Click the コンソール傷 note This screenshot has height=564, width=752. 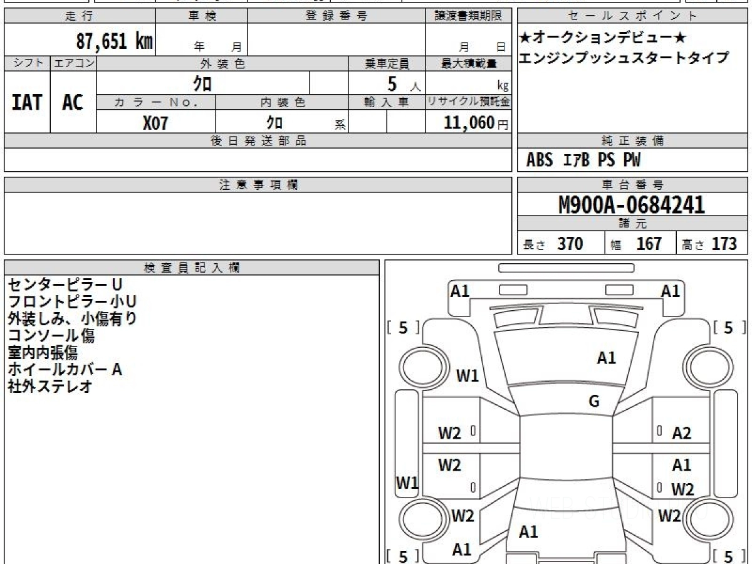click(x=51, y=335)
